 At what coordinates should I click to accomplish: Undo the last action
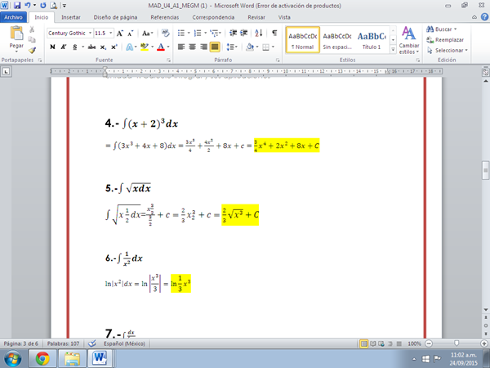point(28,6)
